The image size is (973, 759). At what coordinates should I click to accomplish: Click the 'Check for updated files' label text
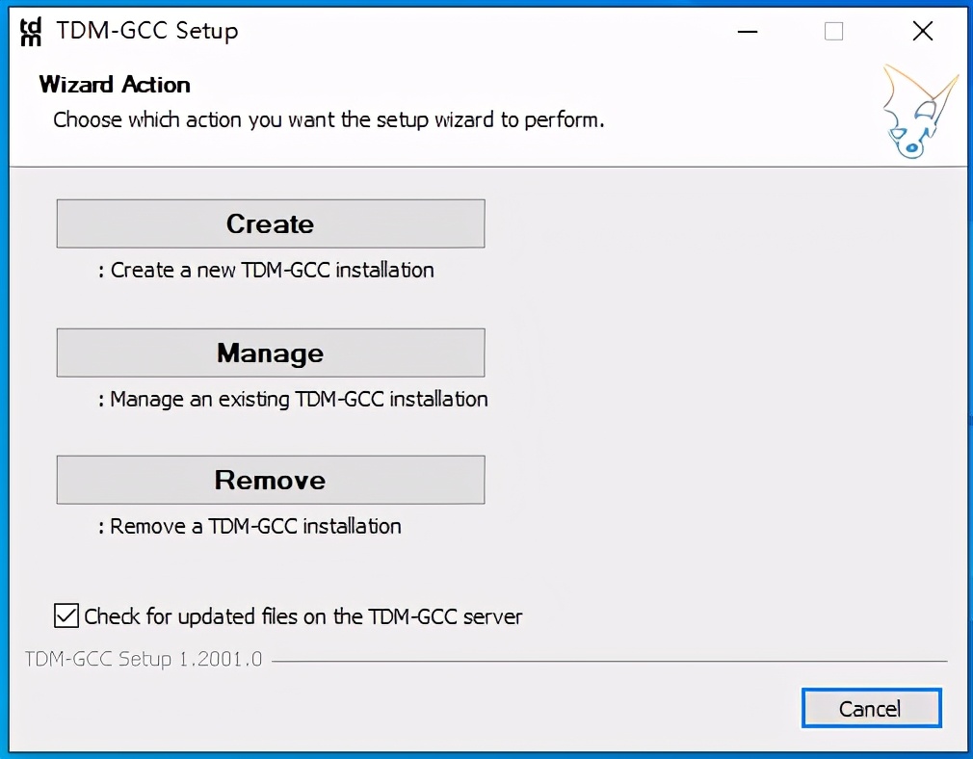[x=303, y=616]
